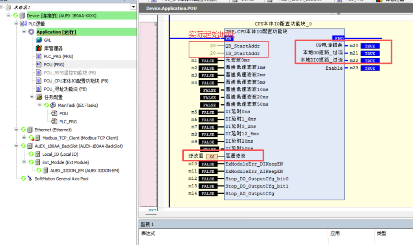Click the 类型 column header
The width and height of the screenshot is (413, 245).
(x=381, y=234)
